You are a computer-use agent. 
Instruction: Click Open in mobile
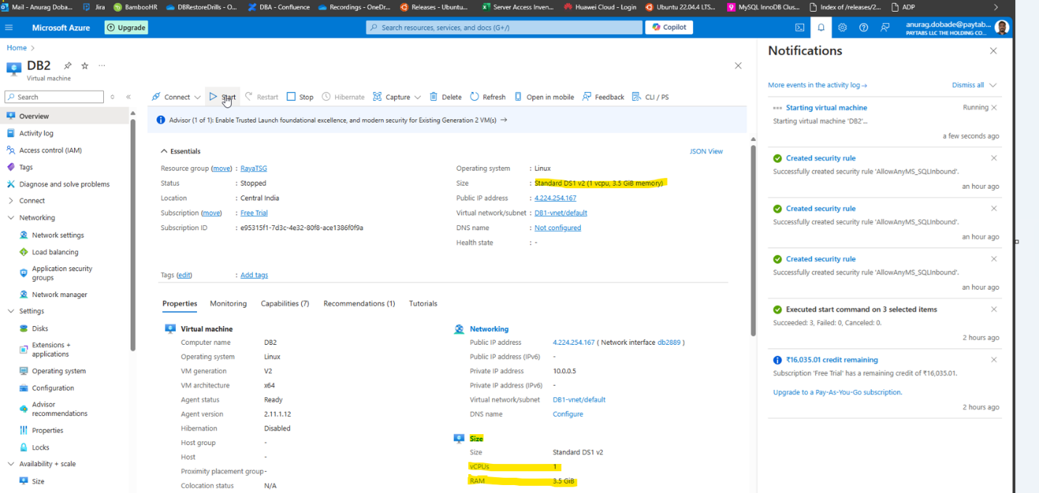(x=544, y=97)
